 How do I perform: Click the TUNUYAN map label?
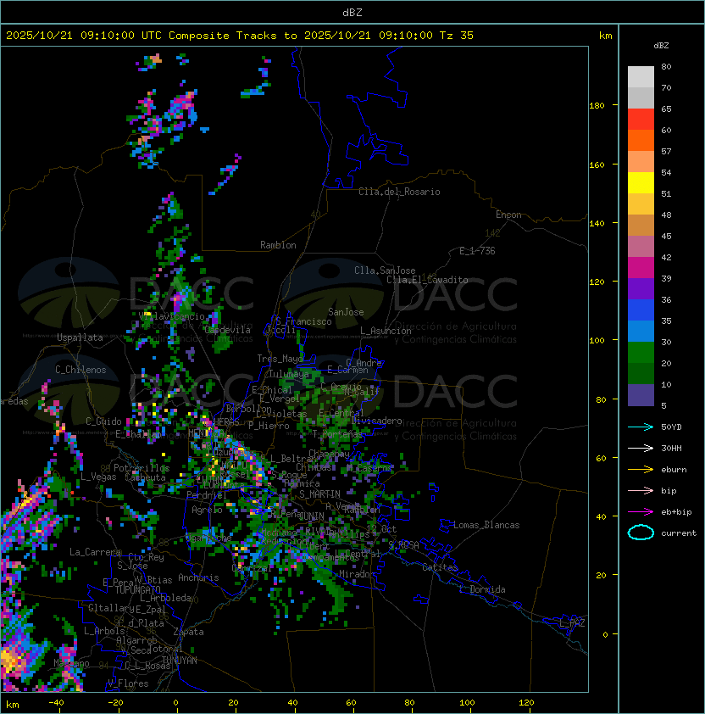click(x=180, y=661)
